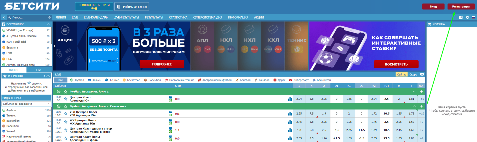
Task: Favorite the А-лига. Статистика. league header
Action: tap(65, 106)
